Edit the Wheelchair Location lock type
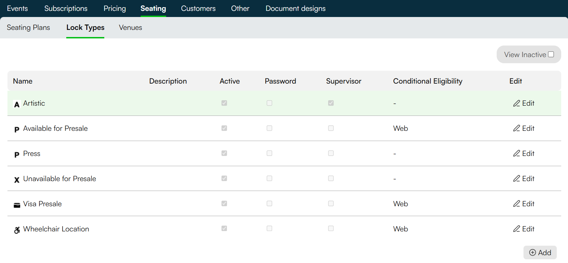568x263 pixels. (524, 229)
